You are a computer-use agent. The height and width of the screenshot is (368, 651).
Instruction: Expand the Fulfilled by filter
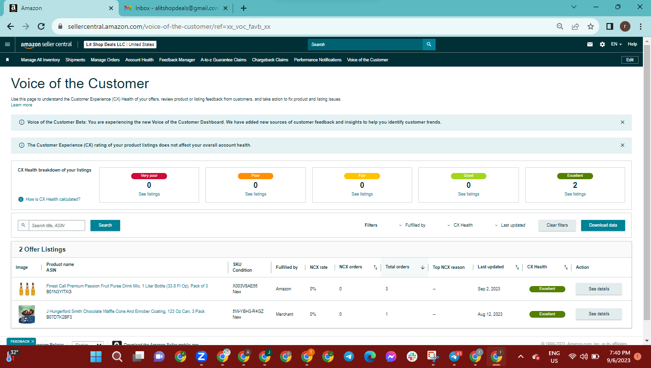[x=412, y=225]
